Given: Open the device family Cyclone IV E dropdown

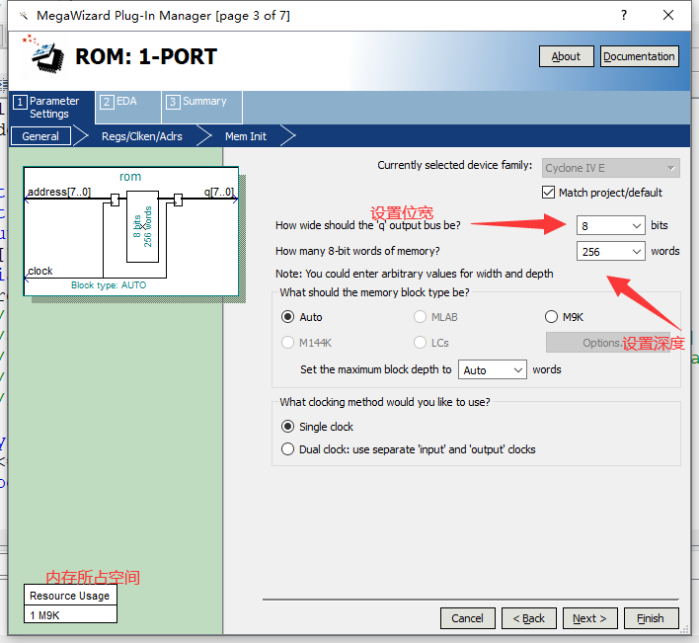Looking at the screenshot, I should 611,168.
